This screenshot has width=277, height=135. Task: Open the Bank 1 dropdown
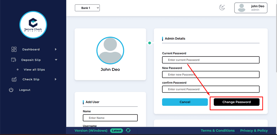(x=87, y=8)
